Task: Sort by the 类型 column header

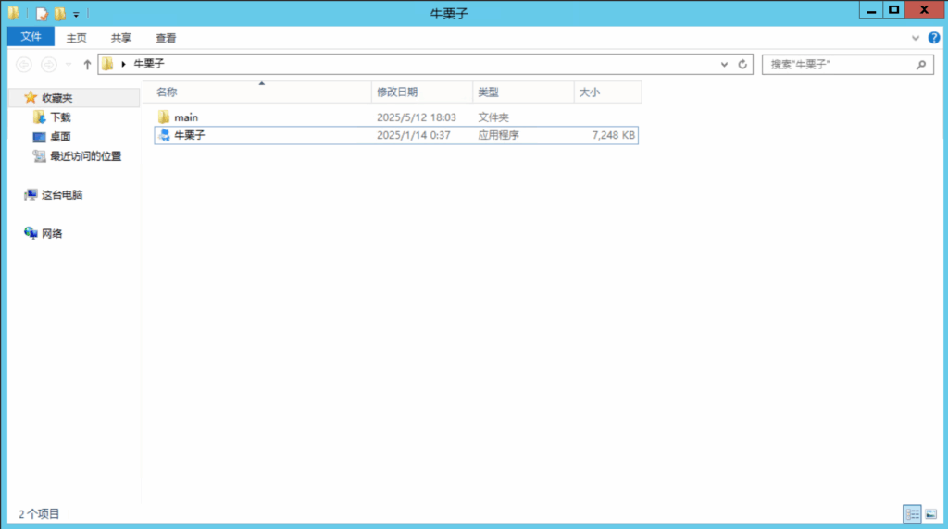Action: tap(523, 92)
